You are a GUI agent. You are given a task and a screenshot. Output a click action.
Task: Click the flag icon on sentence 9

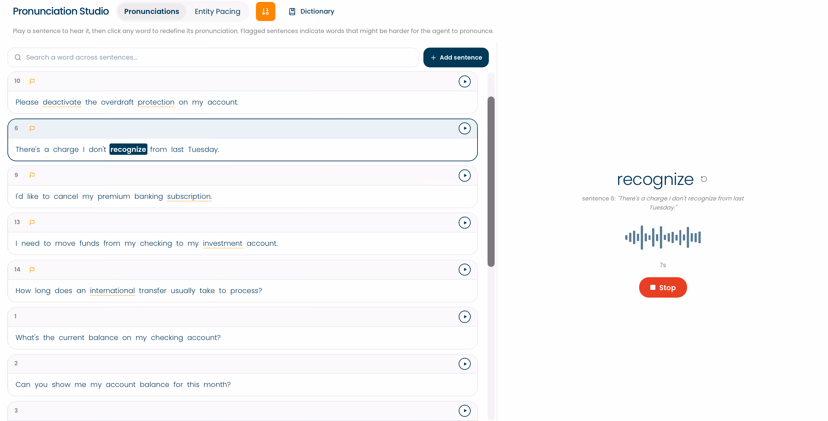click(x=32, y=175)
